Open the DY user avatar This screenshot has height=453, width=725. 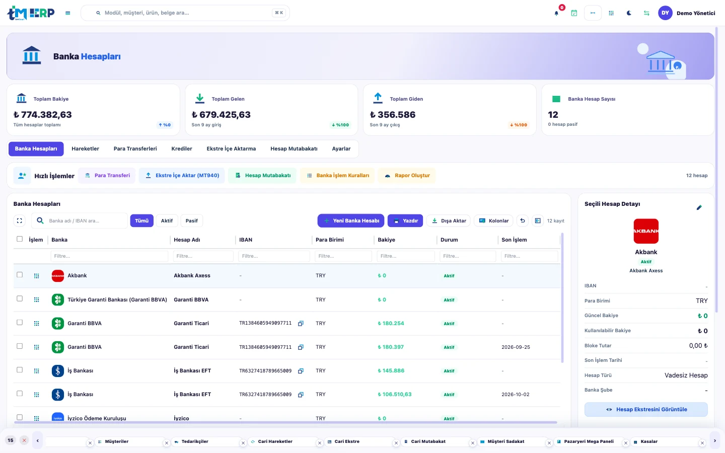pyautogui.click(x=666, y=13)
